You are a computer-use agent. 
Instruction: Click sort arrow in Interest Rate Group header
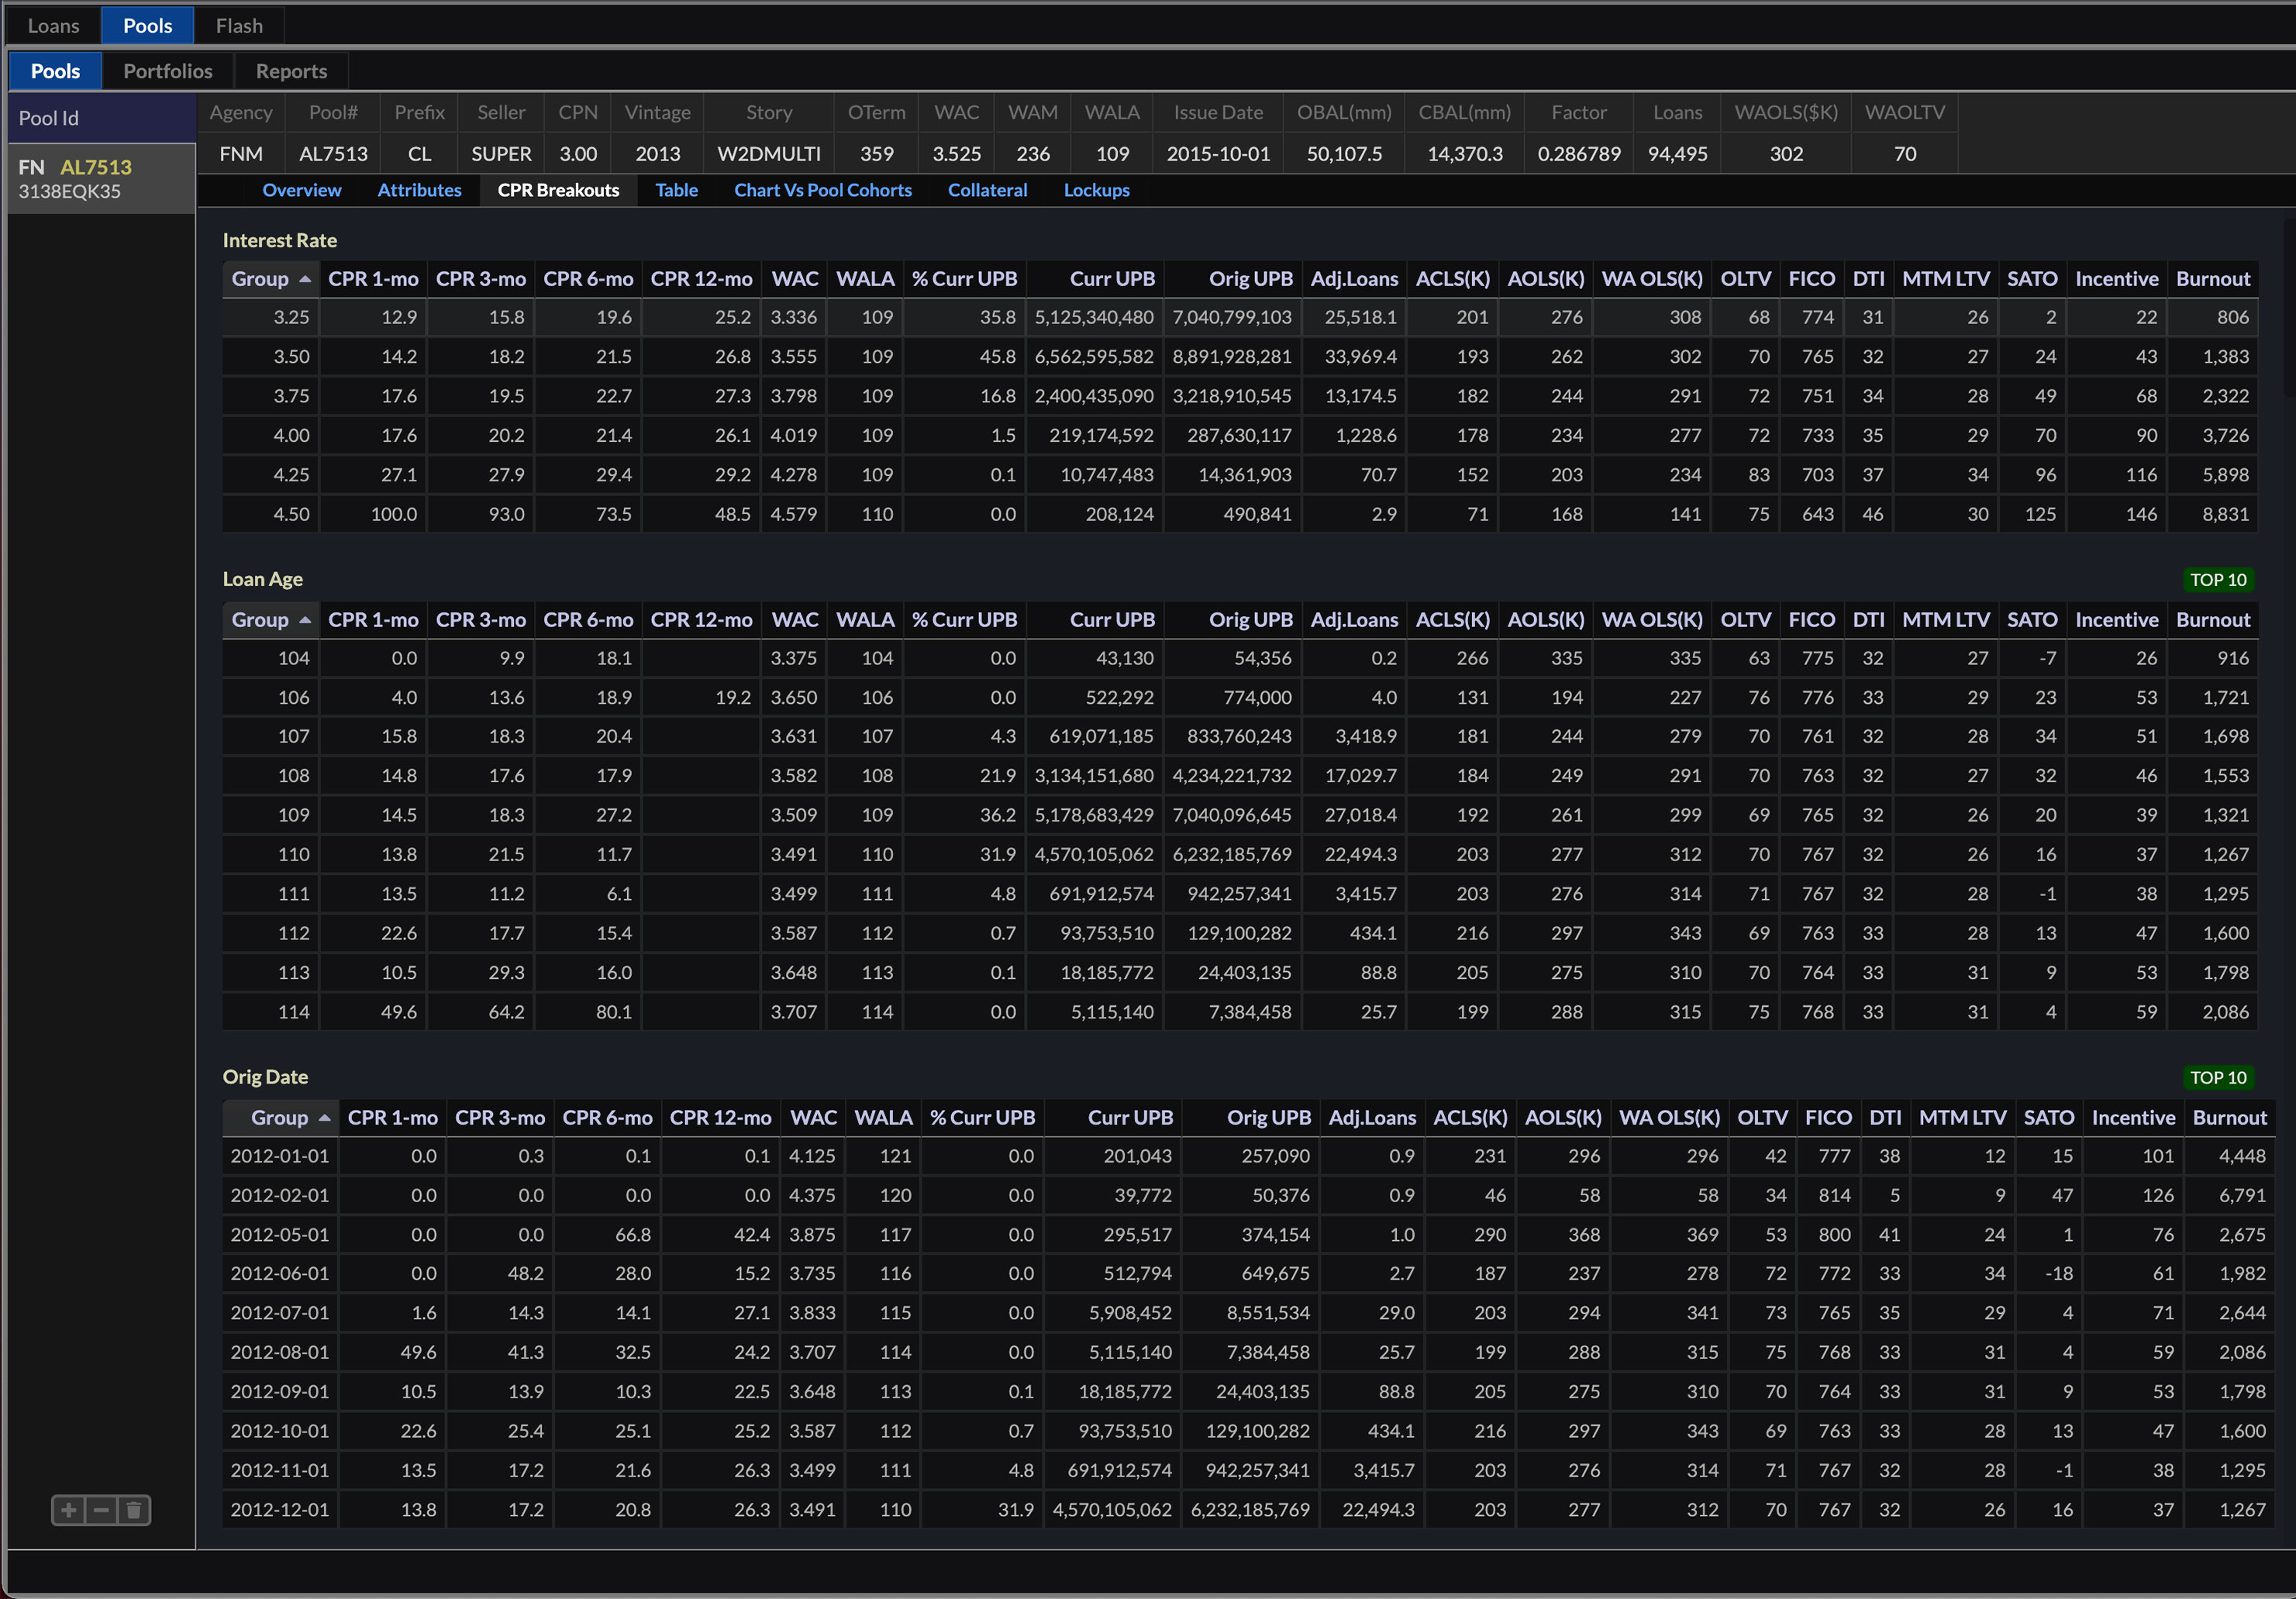pos(305,279)
